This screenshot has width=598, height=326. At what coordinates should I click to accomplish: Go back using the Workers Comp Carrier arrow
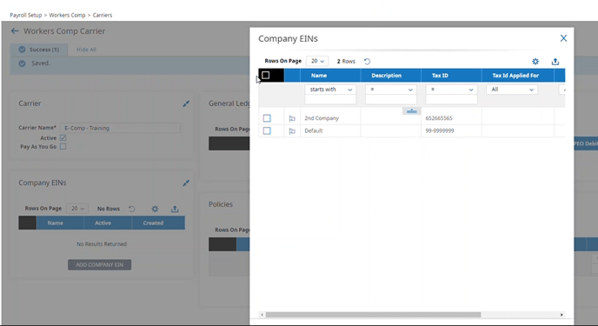coord(15,31)
